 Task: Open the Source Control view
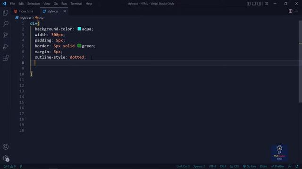click(6, 35)
